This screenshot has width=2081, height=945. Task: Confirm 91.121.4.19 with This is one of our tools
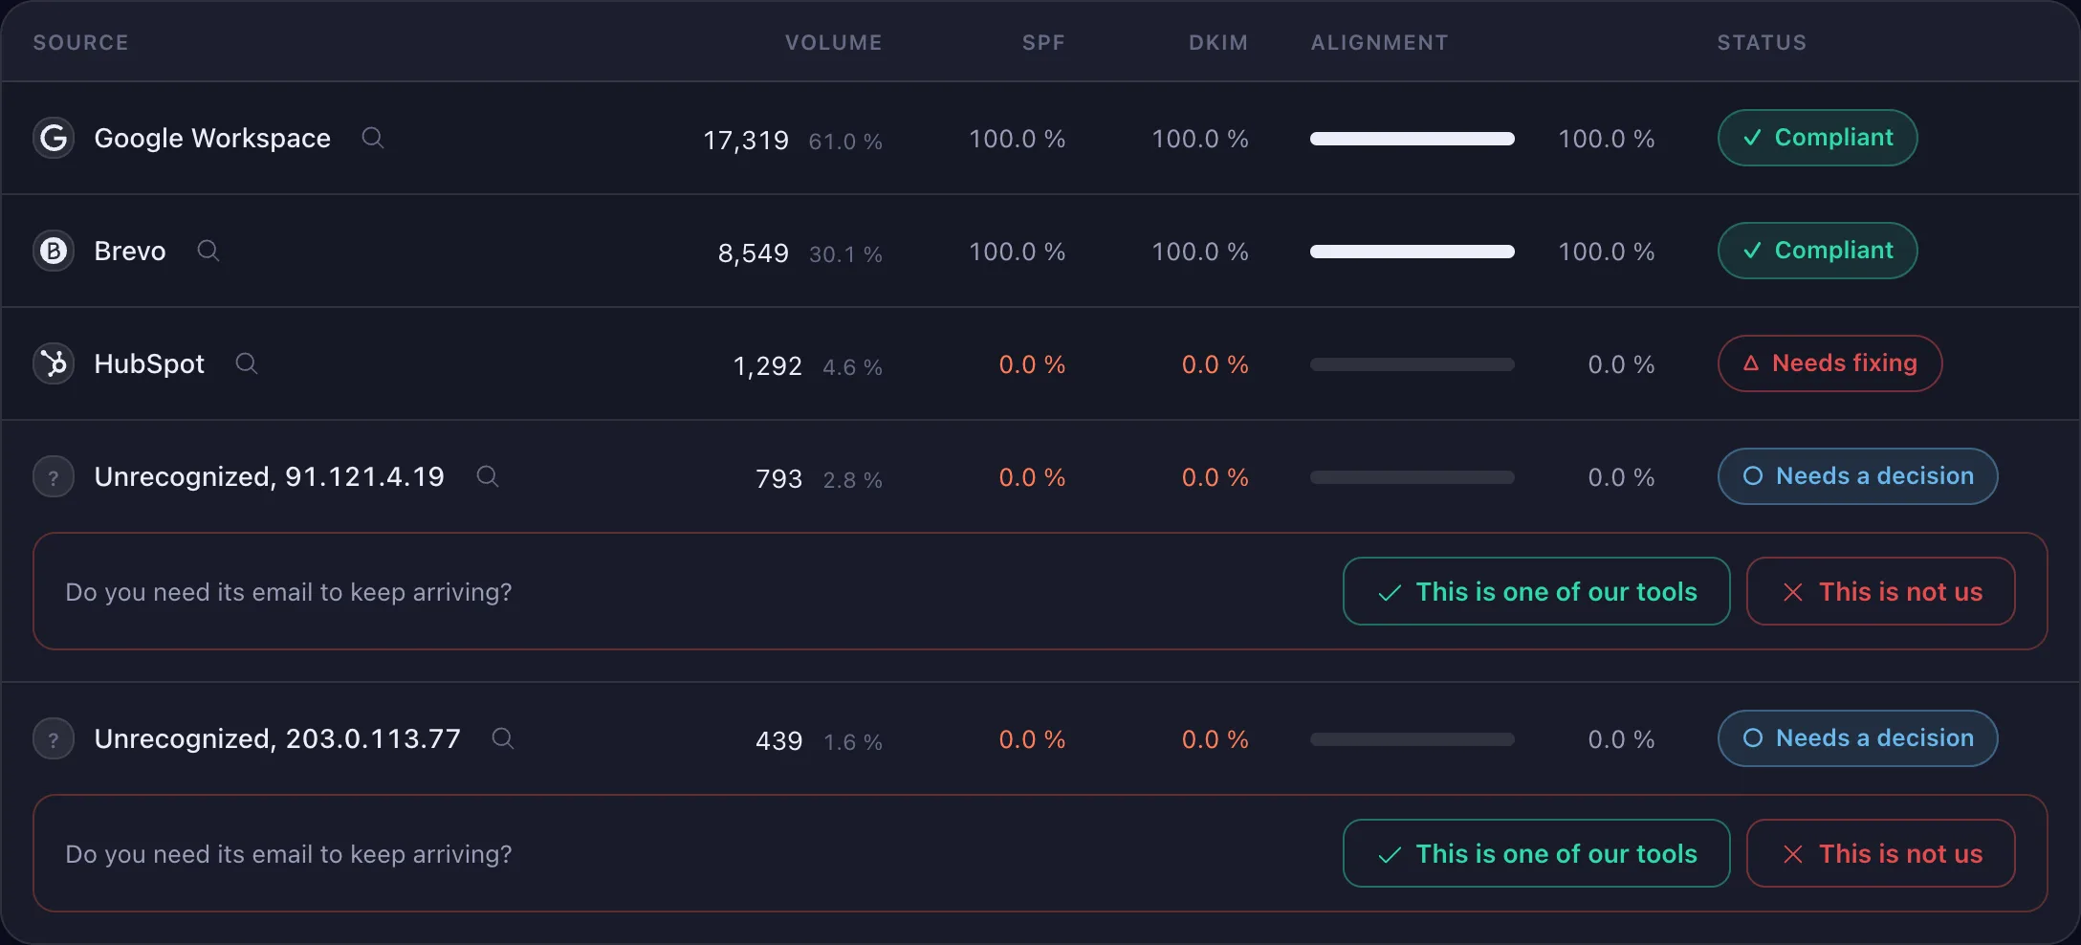point(1537,591)
